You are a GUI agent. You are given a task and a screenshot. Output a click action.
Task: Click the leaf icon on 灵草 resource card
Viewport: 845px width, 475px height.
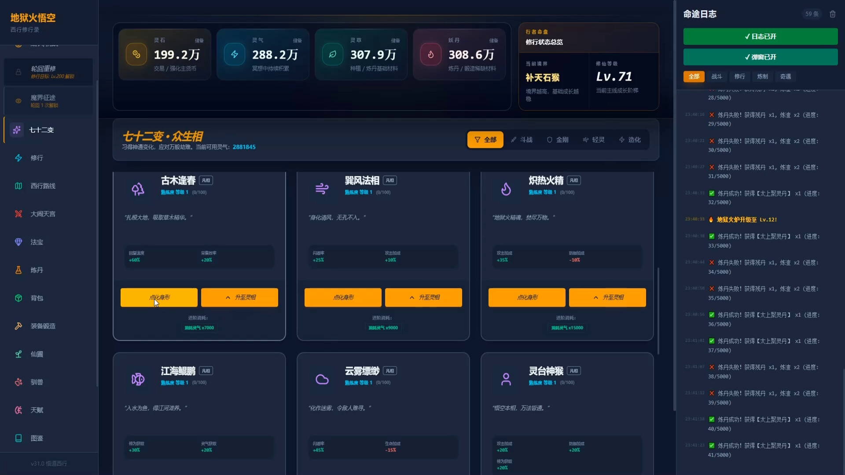click(x=333, y=55)
